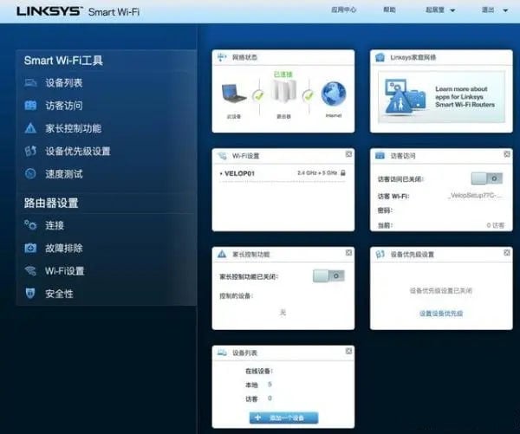Close the 家长控制功能 widget
Viewport: 520px width, 434px height.
coord(348,253)
